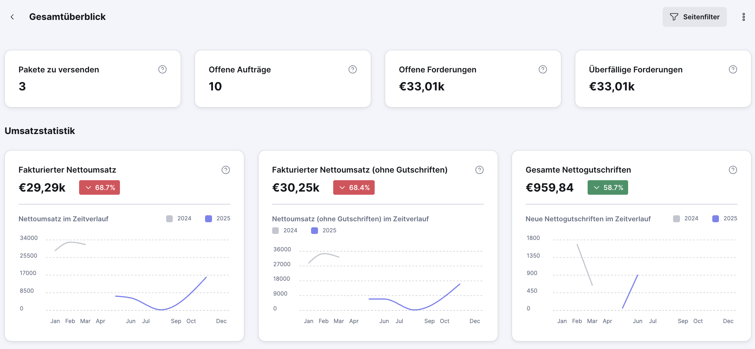Click help icon on Offene Forderungen card
Image resolution: width=755 pixels, height=349 pixels.
tap(543, 70)
